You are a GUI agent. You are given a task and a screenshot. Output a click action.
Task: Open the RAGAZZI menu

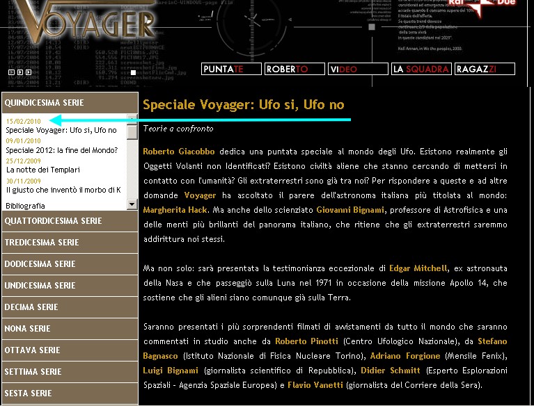pos(485,69)
